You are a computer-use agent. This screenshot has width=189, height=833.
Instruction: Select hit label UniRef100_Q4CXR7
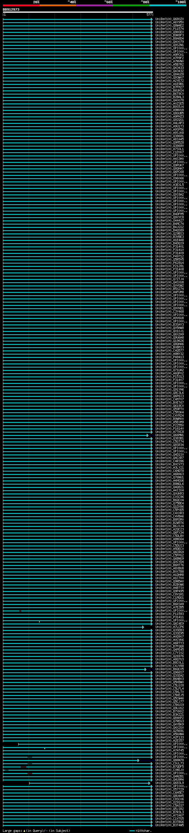(170, 458)
